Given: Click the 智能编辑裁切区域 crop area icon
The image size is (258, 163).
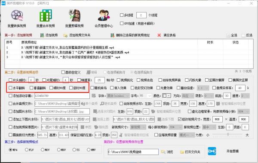Looking at the screenshot, I should point(121,135).
